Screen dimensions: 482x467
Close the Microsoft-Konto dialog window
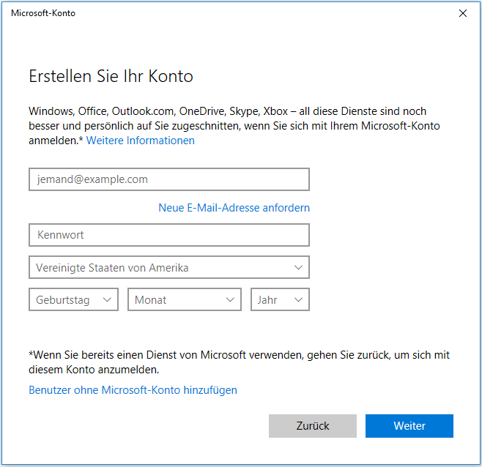pyautogui.click(x=463, y=13)
